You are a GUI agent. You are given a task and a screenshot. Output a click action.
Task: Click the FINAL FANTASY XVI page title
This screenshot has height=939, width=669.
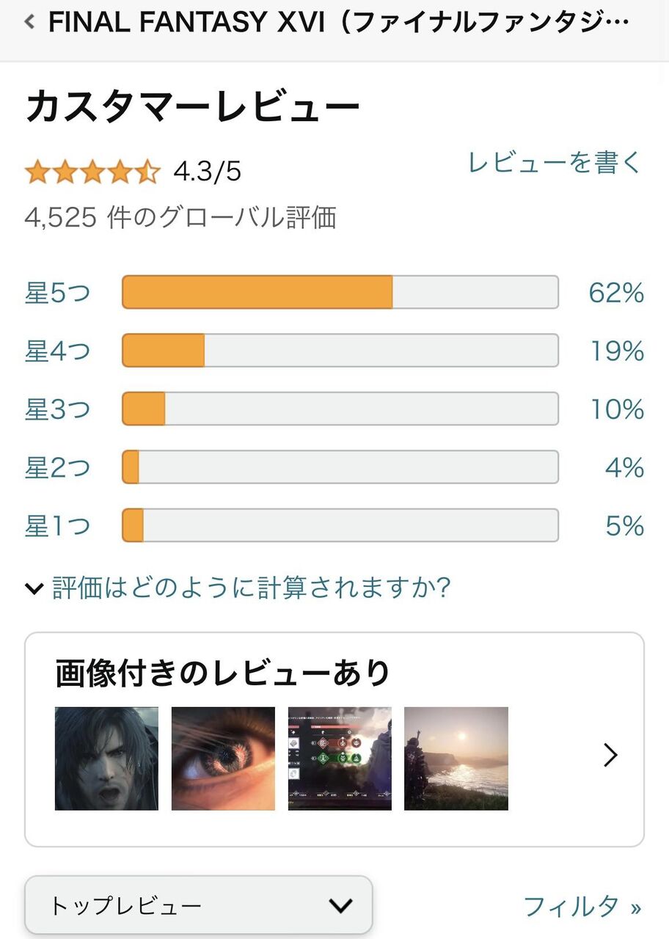point(338,22)
